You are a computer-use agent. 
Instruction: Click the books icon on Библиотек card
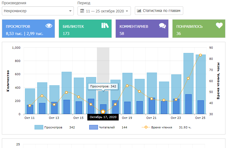105,26
